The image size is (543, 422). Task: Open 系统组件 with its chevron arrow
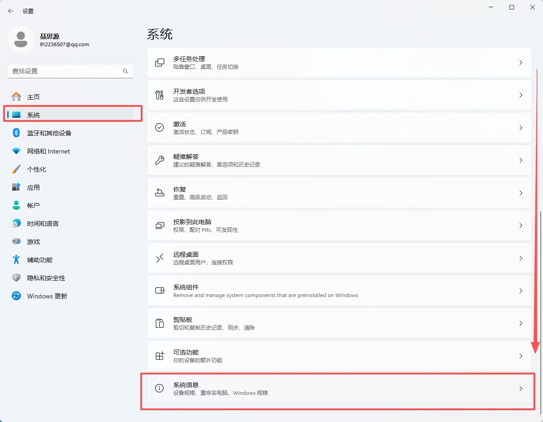tap(521, 291)
